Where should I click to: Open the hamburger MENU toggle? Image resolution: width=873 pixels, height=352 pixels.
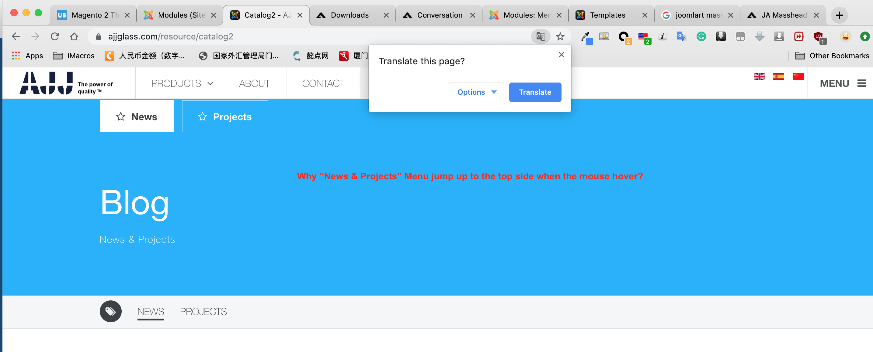(x=861, y=83)
